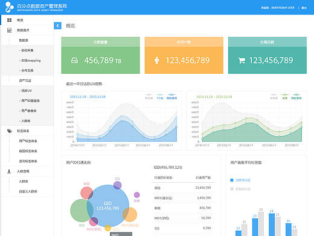The image size is (314, 236).
Task: Toggle the gray series in the green chart legend
Action: tap(274, 96)
